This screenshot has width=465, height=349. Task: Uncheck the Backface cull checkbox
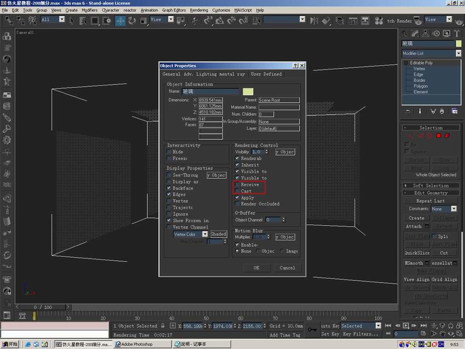click(170, 188)
